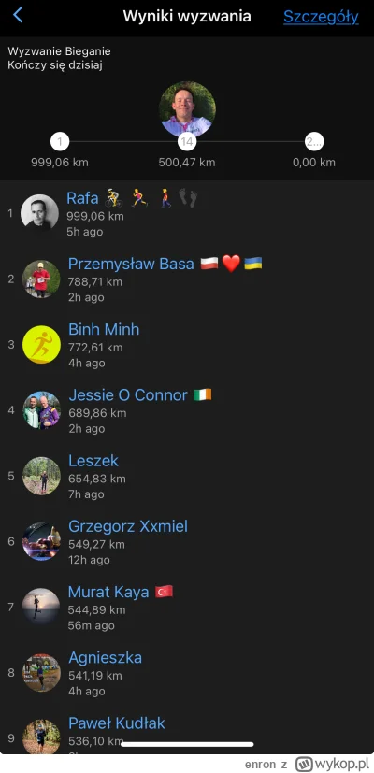Open Przemysław Basa's profile picture
The width and height of the screenshot is (374, 773).
point(41,279)
